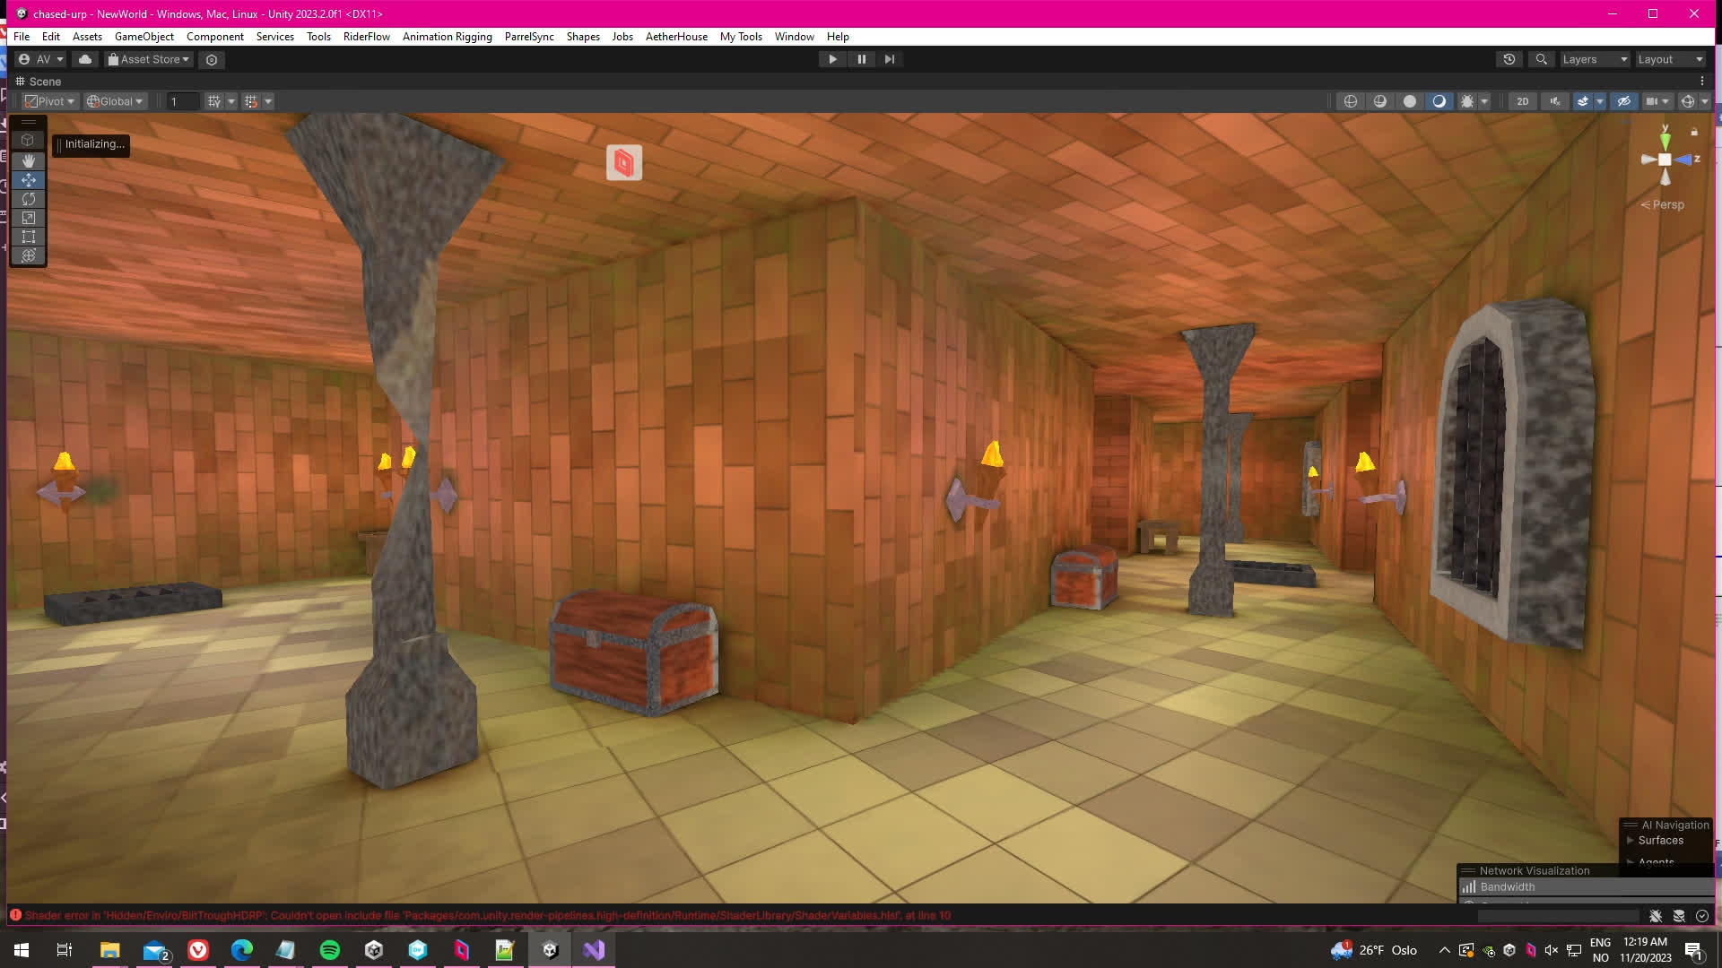Select the Rotate tool

click(x=28, y=199)
